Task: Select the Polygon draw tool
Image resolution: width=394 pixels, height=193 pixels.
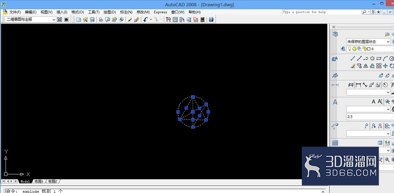Action: point(372,59)
